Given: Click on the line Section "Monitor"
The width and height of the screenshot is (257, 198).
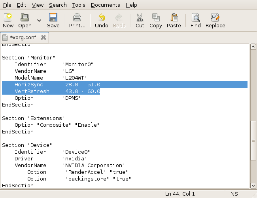Looking at the screenshot, I should pos(28,58).
